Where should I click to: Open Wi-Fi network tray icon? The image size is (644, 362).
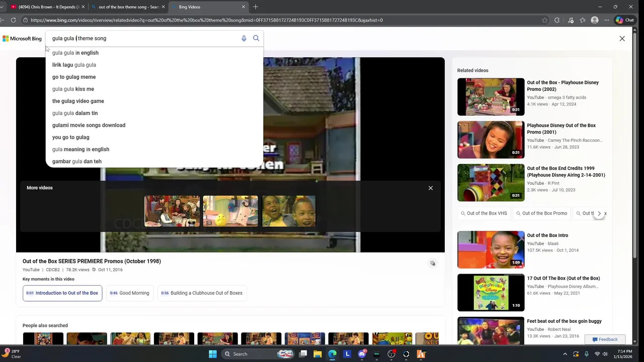pyautogui.click(x=597, y=354)
